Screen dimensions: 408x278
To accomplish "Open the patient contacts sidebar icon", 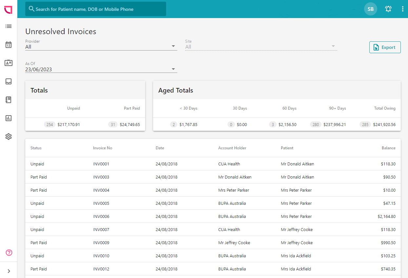I will click(x=9, y=63).
